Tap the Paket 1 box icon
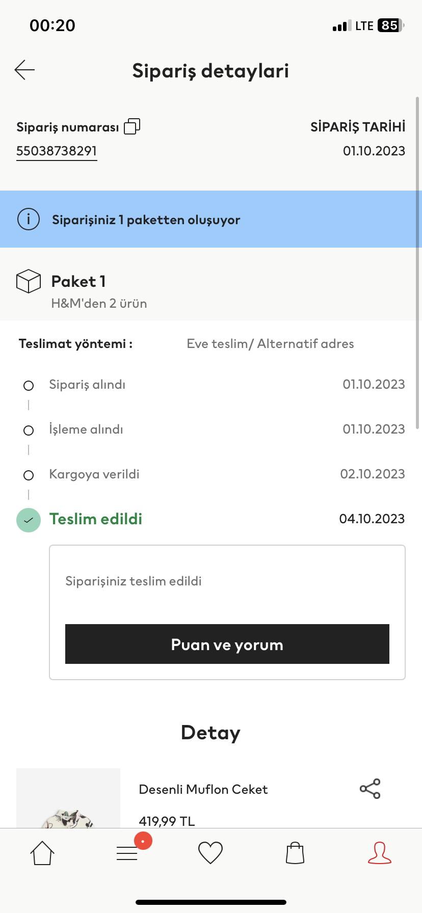 coord(29,281)
